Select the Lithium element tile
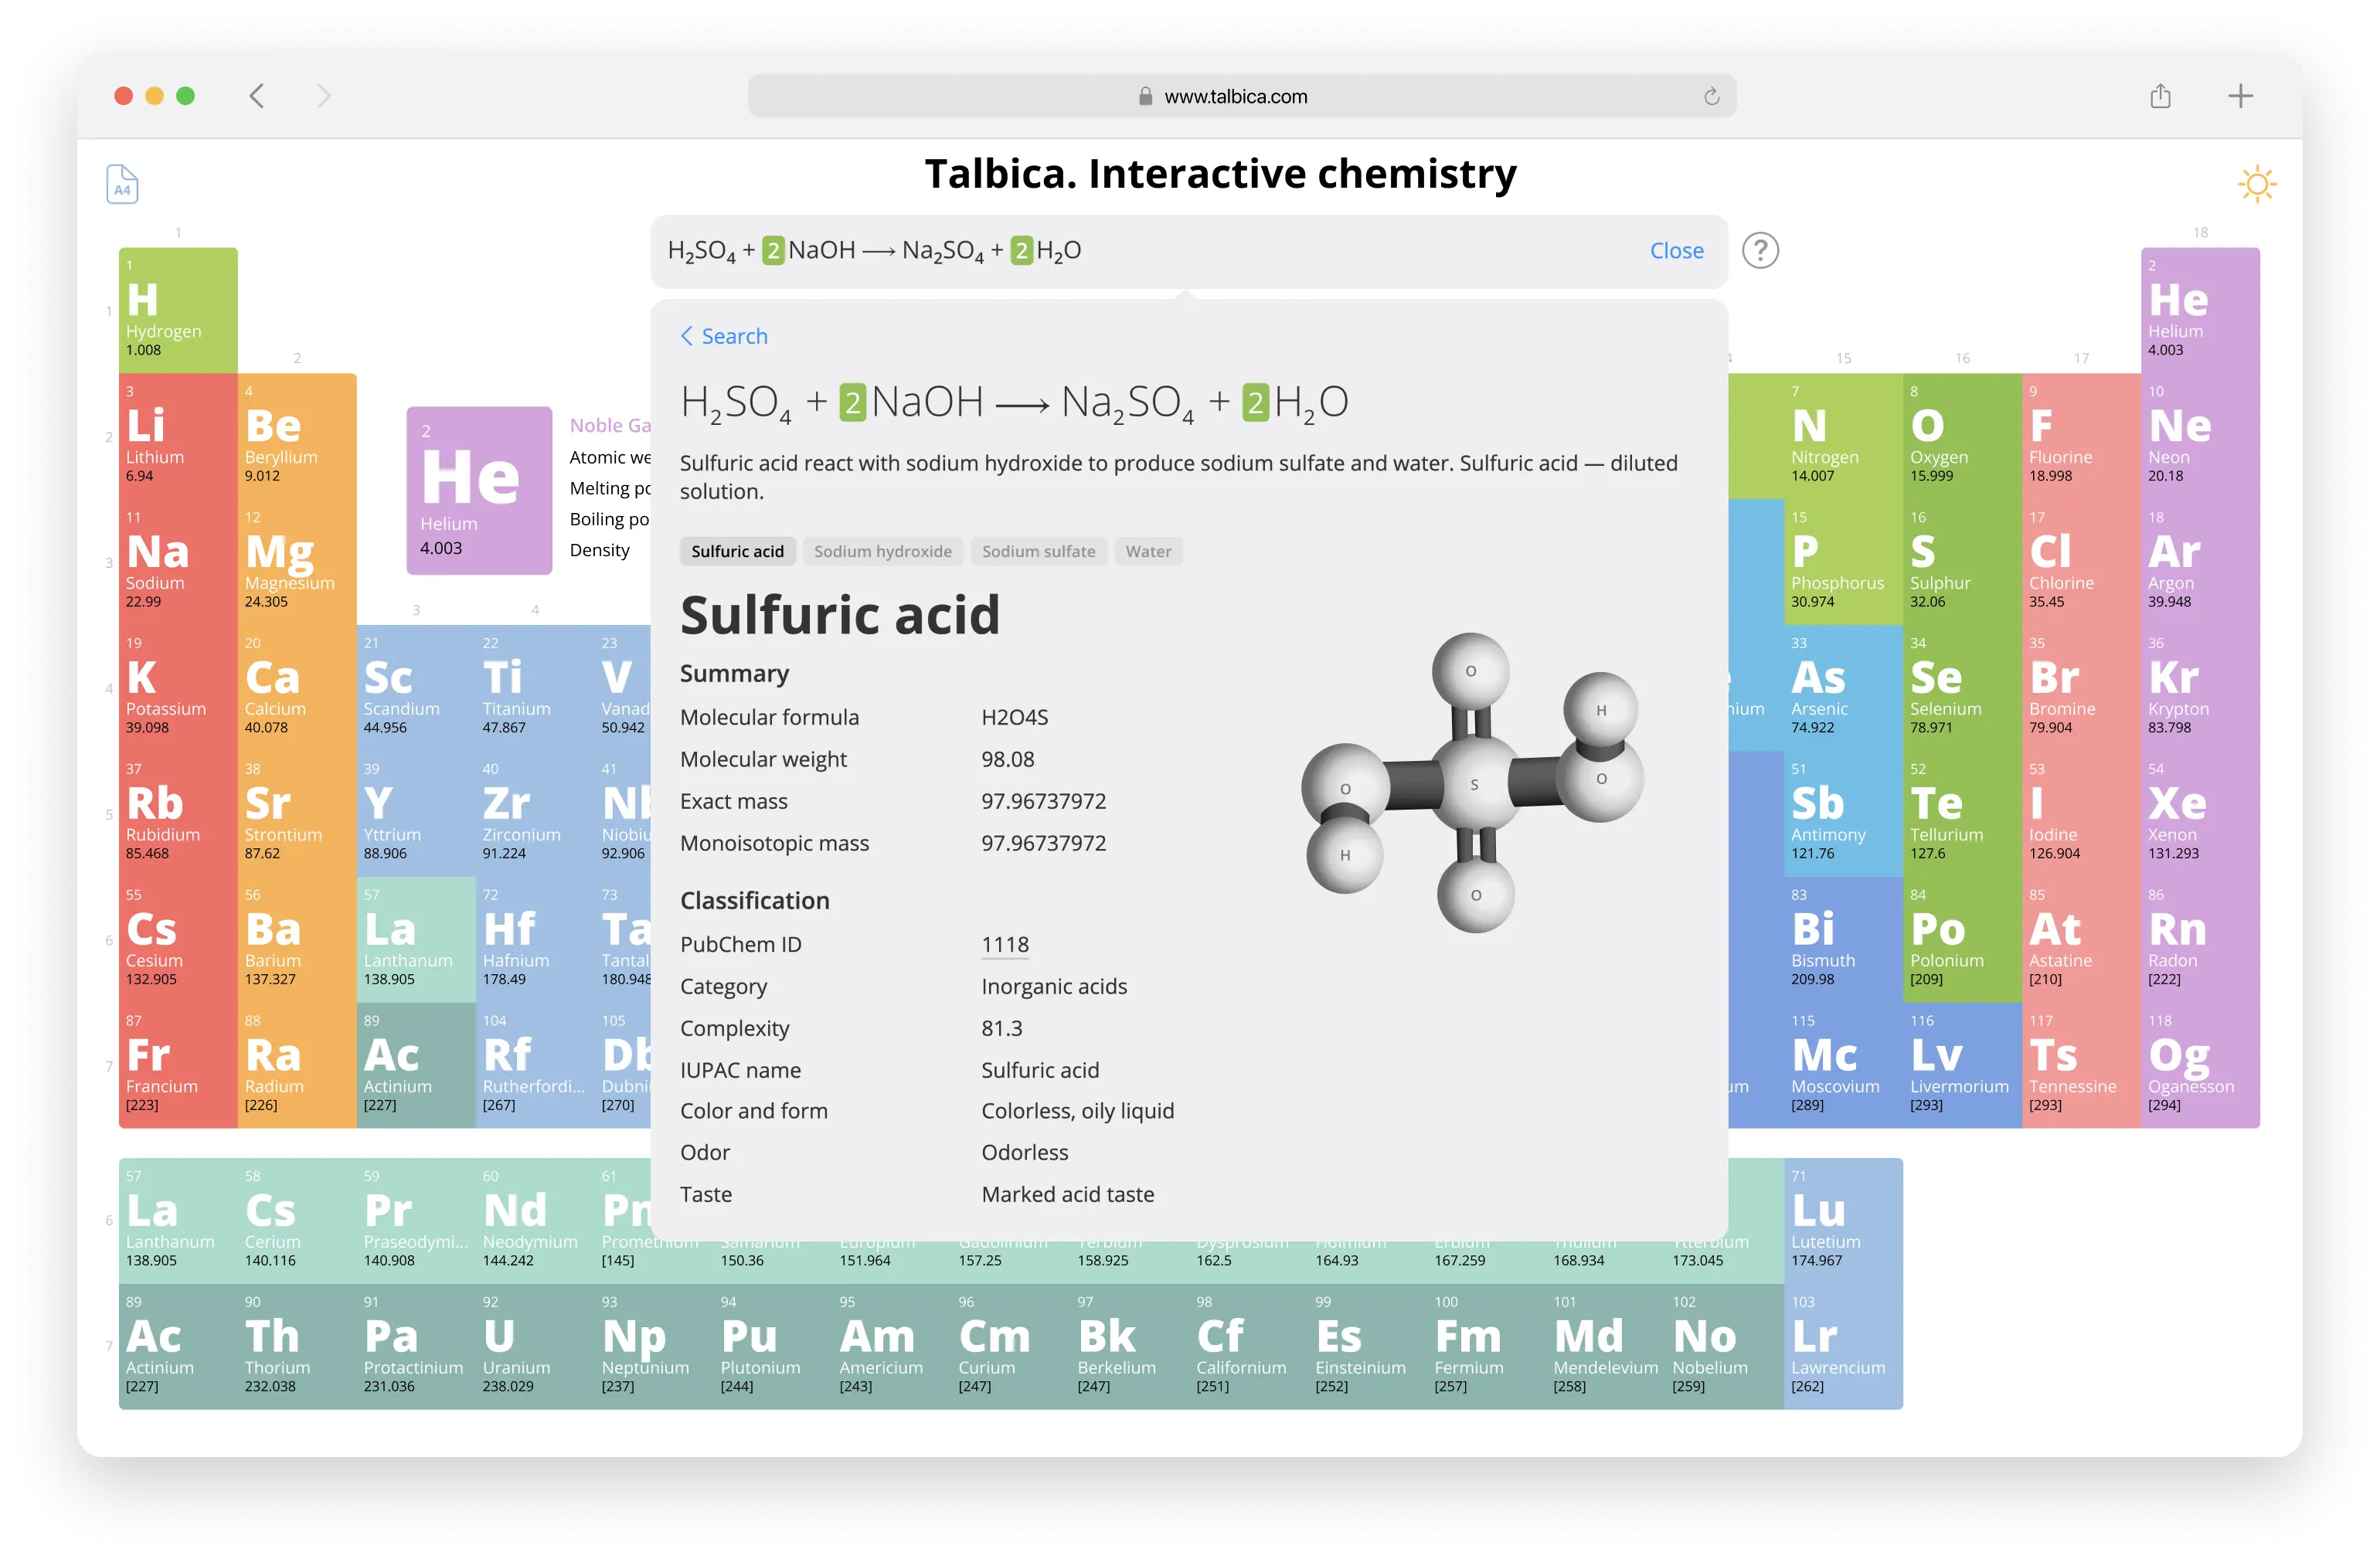Screen dimensions: 2380x1559 (178, 436)
